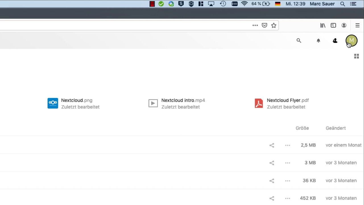Open Time Machine menu bar icon
The height and width of the screenshot is (205, 364).
point(223,4)
